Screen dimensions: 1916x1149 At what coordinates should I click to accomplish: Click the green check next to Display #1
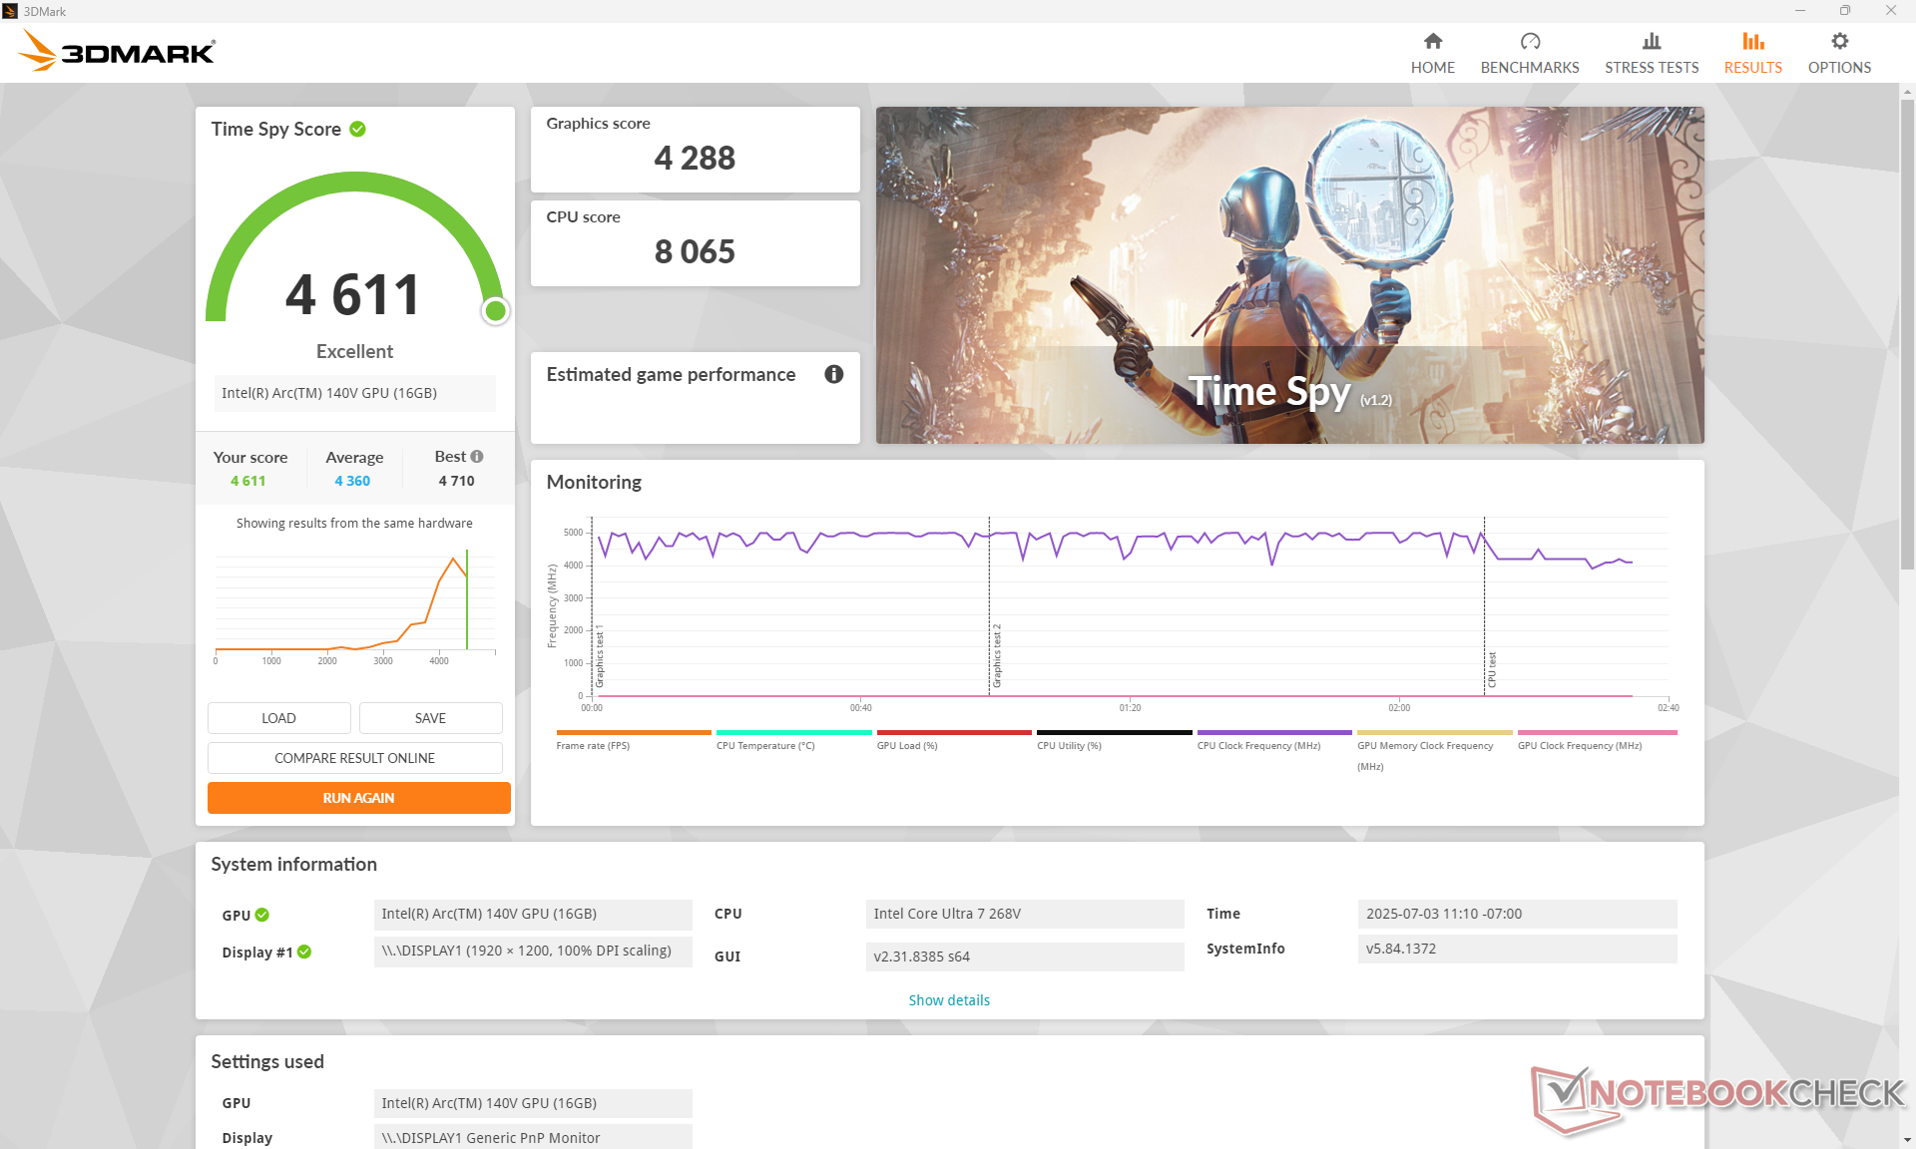tap(304, 953)
